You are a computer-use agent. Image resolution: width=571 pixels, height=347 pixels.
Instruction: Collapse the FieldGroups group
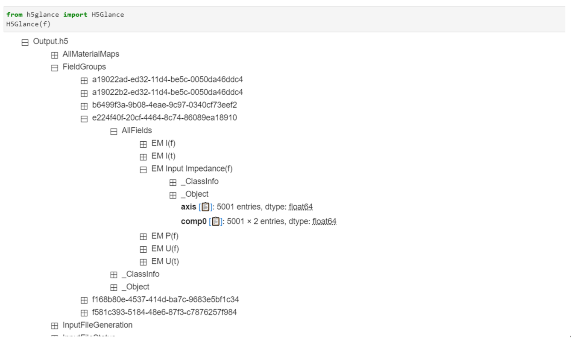[x=55, y=68]
